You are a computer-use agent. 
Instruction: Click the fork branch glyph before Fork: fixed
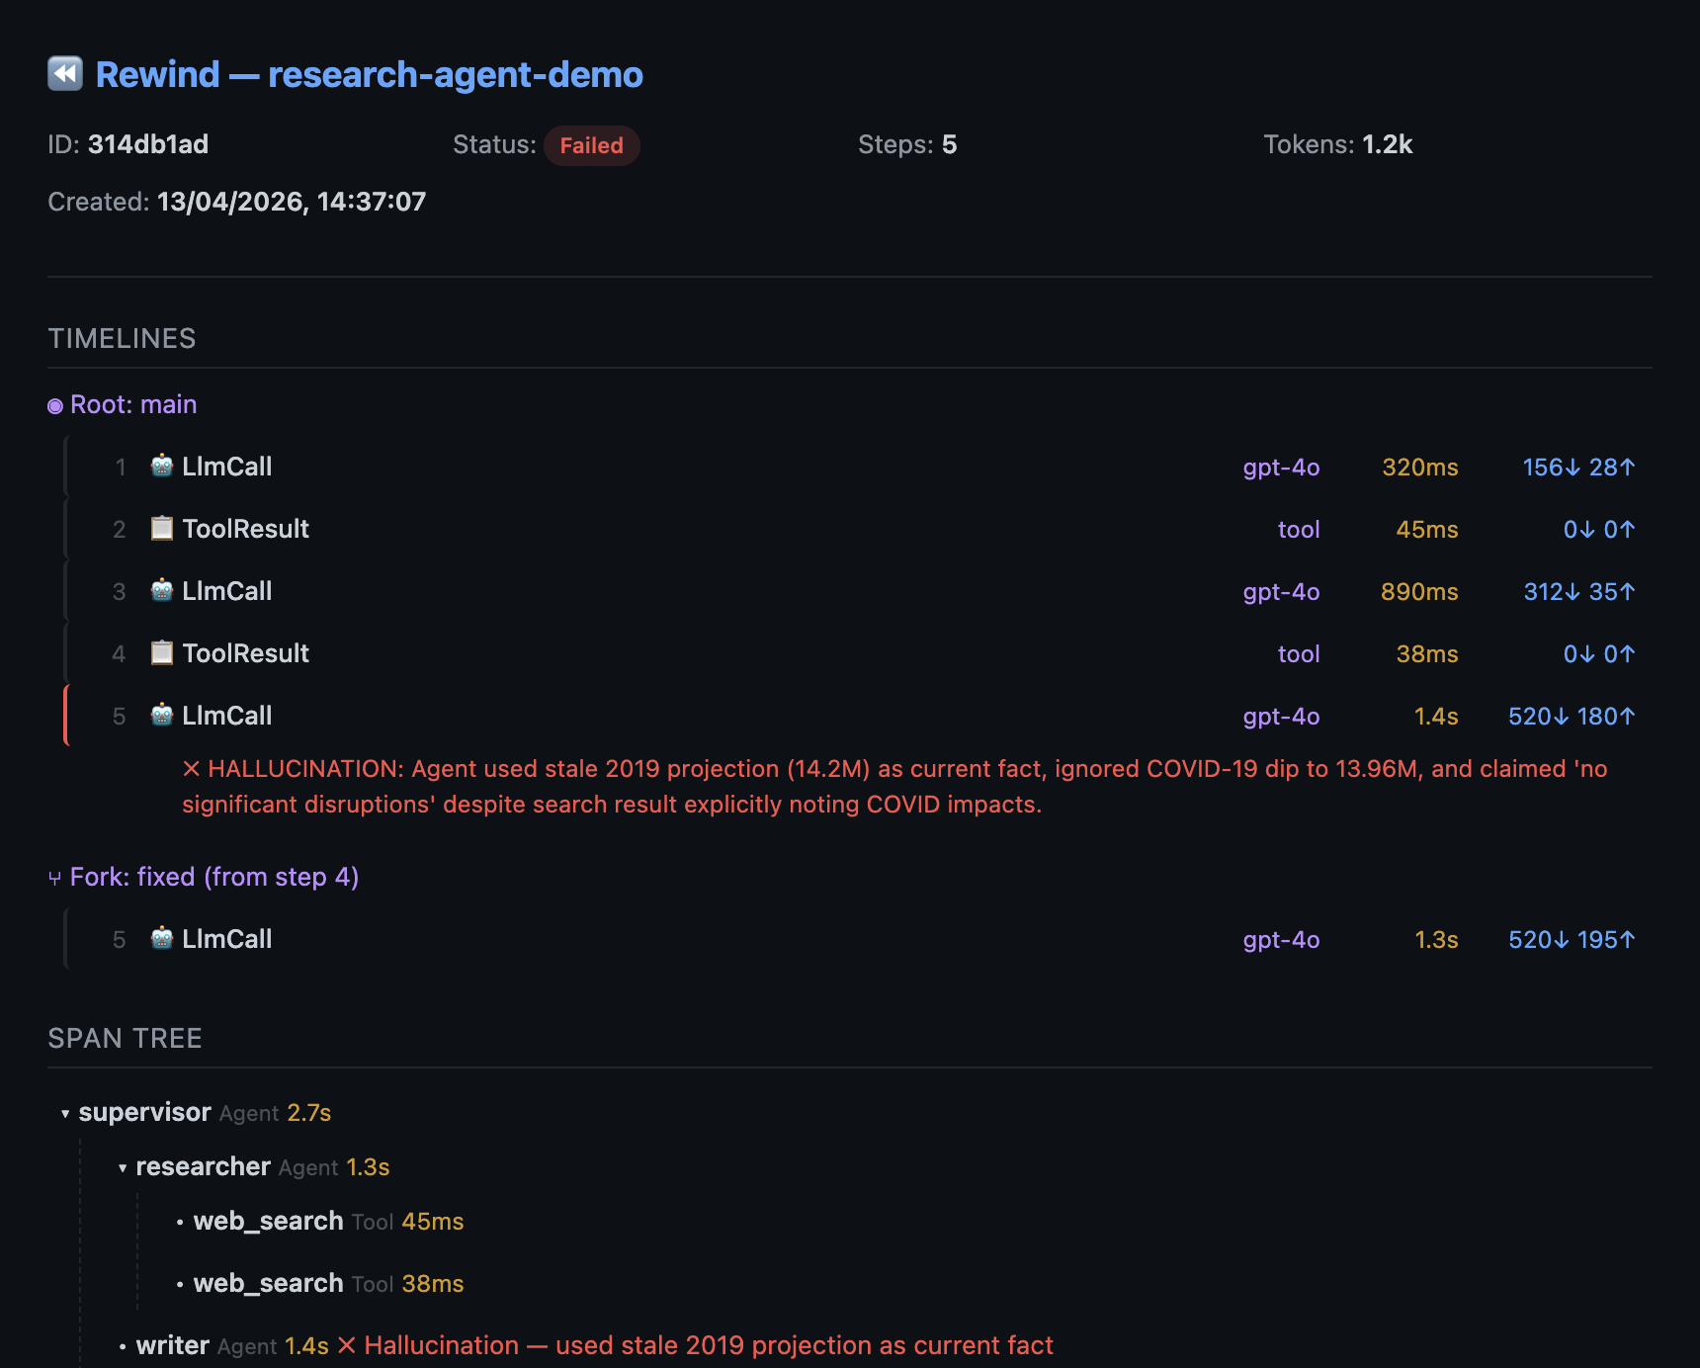coord(54,877)
